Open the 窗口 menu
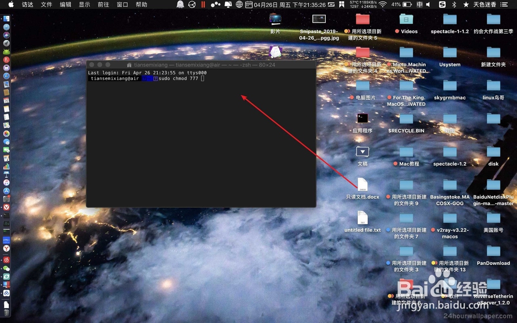Viewport: 517px width, 323px height. point(123,5)
